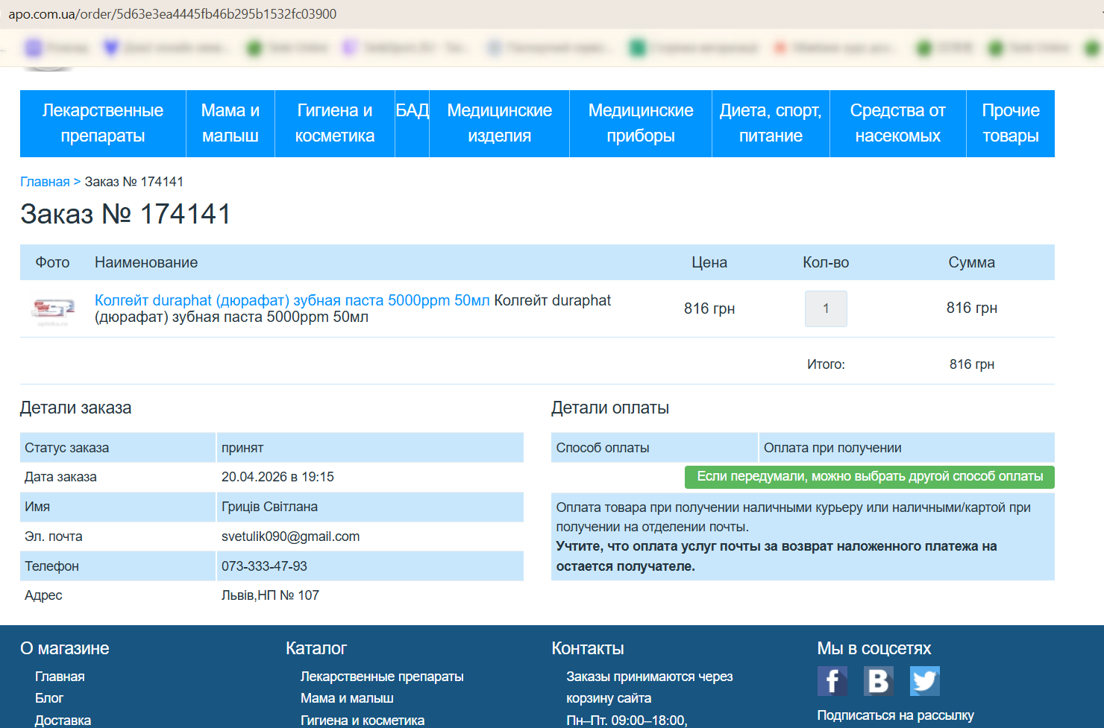Go to the Средства от насекомых category

(x=898, y=124)
